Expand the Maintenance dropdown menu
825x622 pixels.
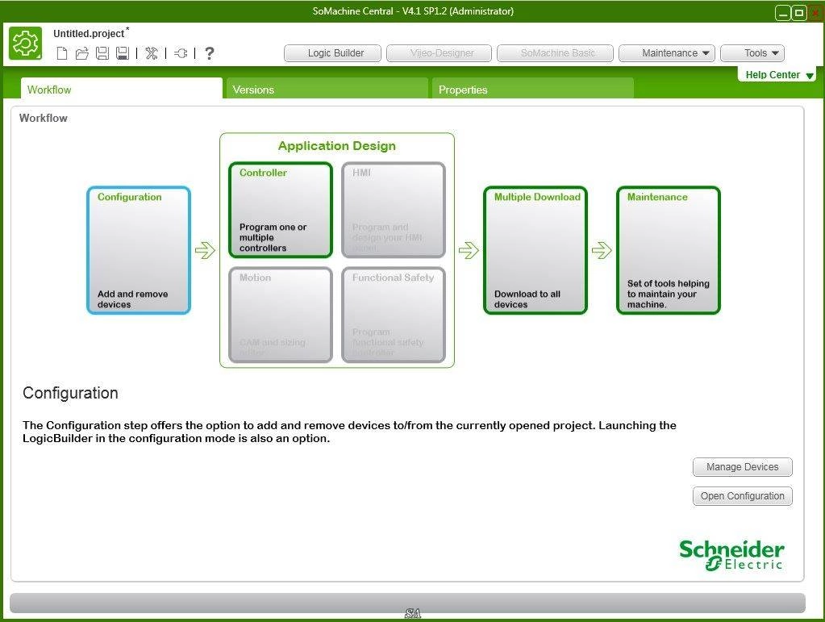tap(667, 53)
